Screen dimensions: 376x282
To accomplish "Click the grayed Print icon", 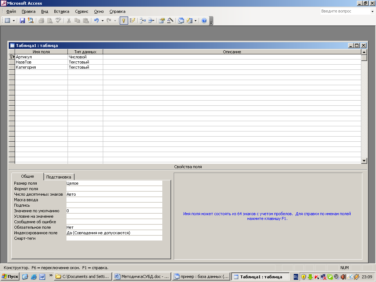I will pos(41,21).
